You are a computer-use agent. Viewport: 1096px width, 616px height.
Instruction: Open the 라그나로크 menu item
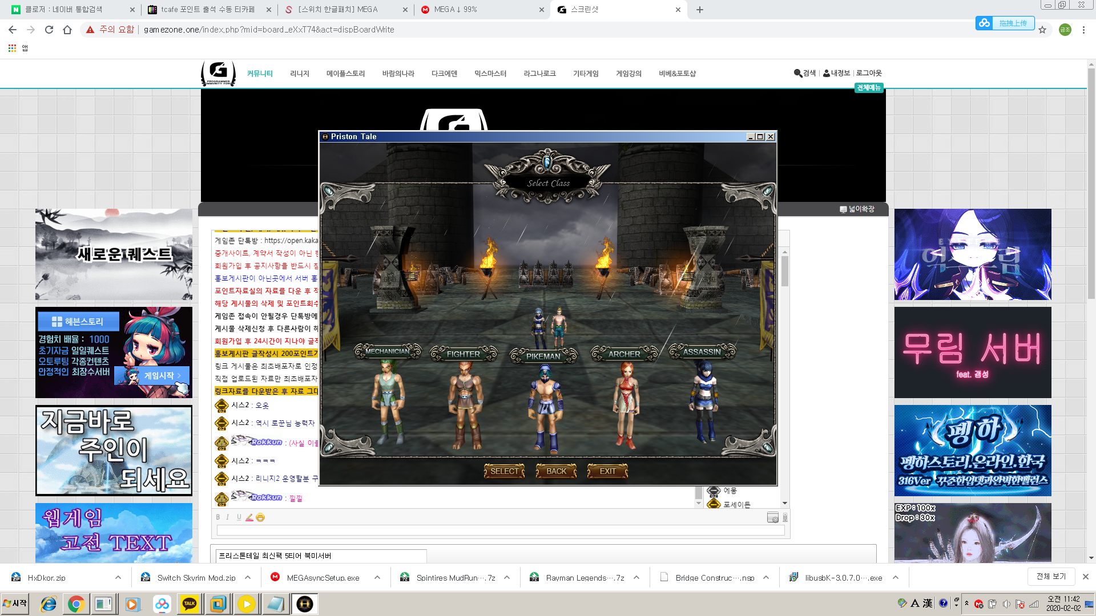tap(539, 74)
